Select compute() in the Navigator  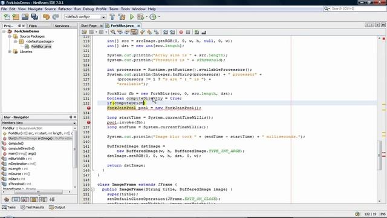(x=16, y=144)
